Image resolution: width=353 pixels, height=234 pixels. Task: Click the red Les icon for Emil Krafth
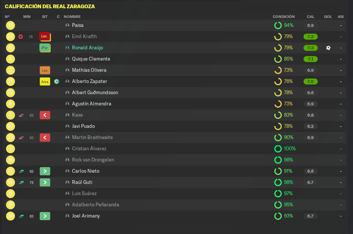point(45,37)
